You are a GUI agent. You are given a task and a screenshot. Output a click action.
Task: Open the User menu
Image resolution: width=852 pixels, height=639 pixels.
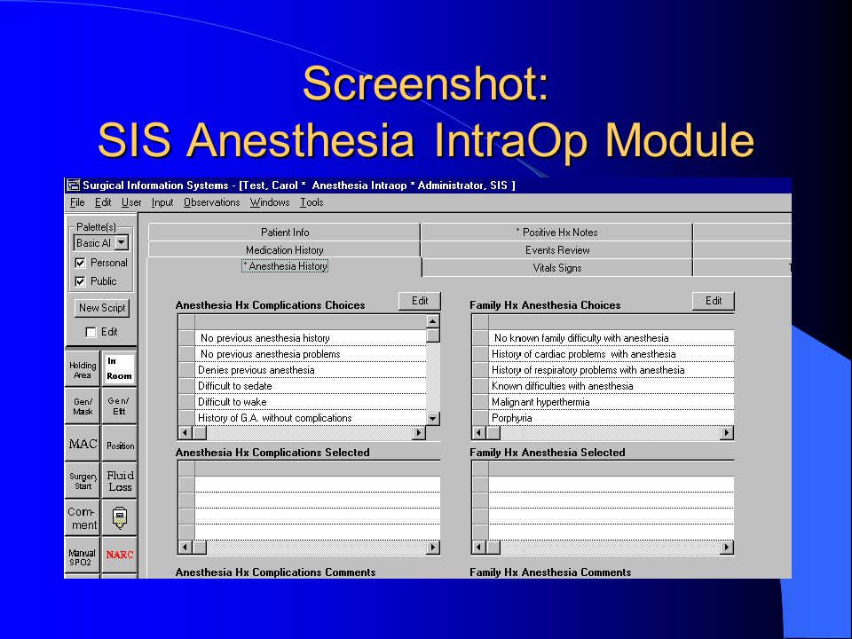pos(131,202)
